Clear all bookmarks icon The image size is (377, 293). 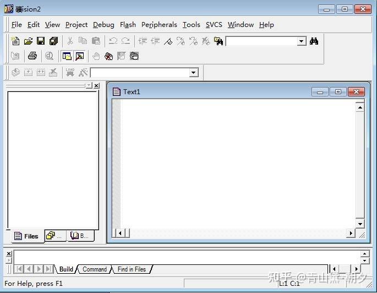click(206, 41)
